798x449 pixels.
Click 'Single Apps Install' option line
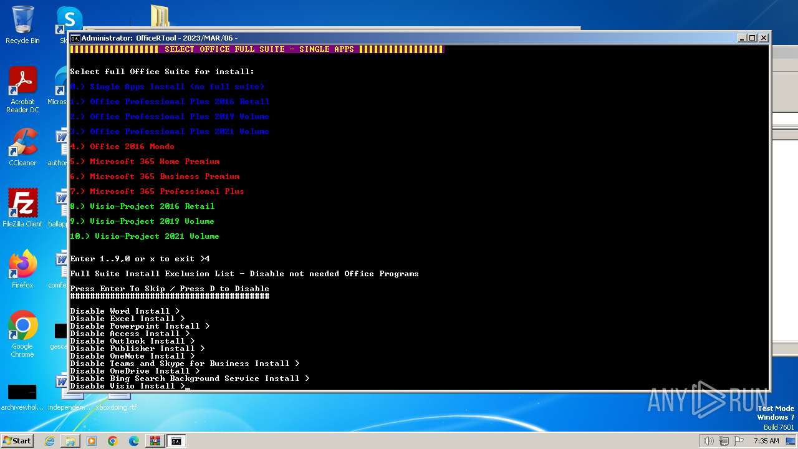coord(167,87)
